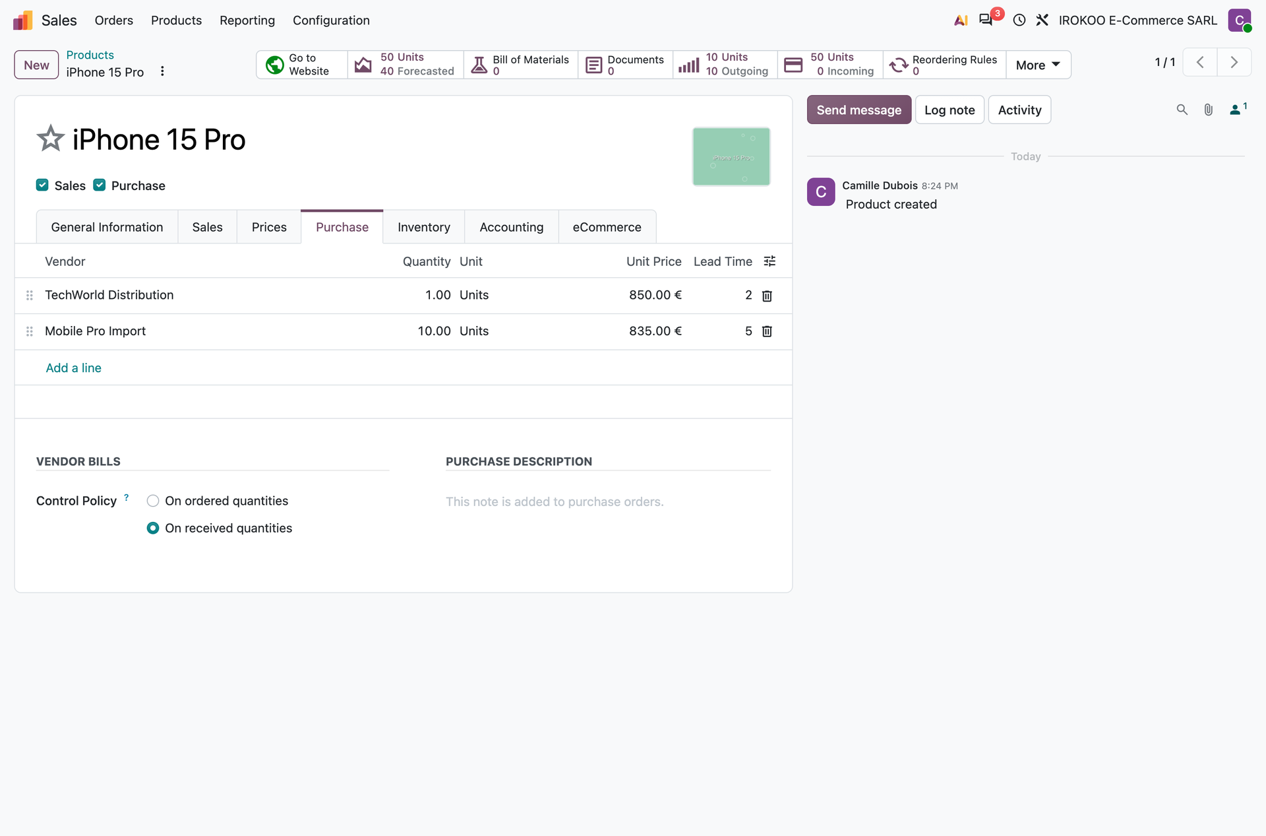Screen dimensions: 1266x836
Task: Switch to the Inventory tab
Action: tap(424, 227)
